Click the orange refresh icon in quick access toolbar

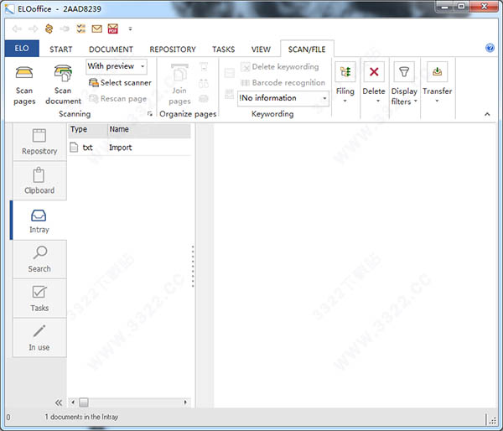coord(49,29)
